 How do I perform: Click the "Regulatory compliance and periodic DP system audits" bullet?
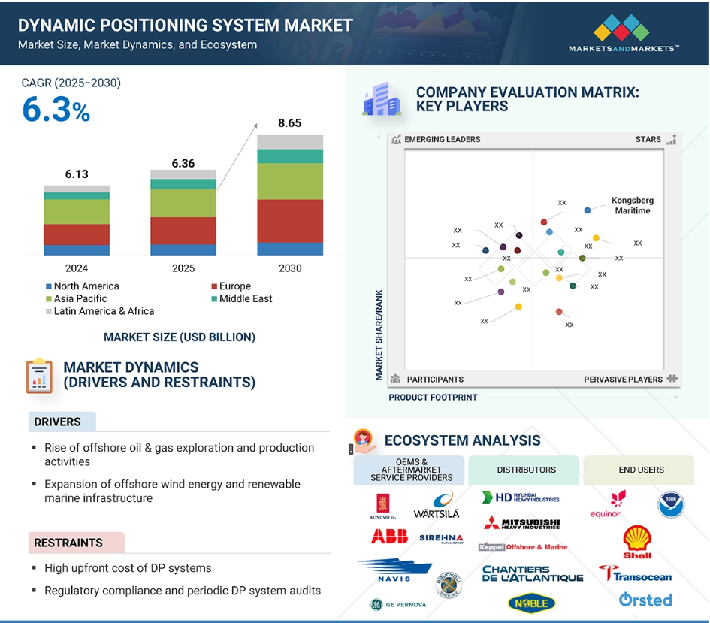click(183, 591)
